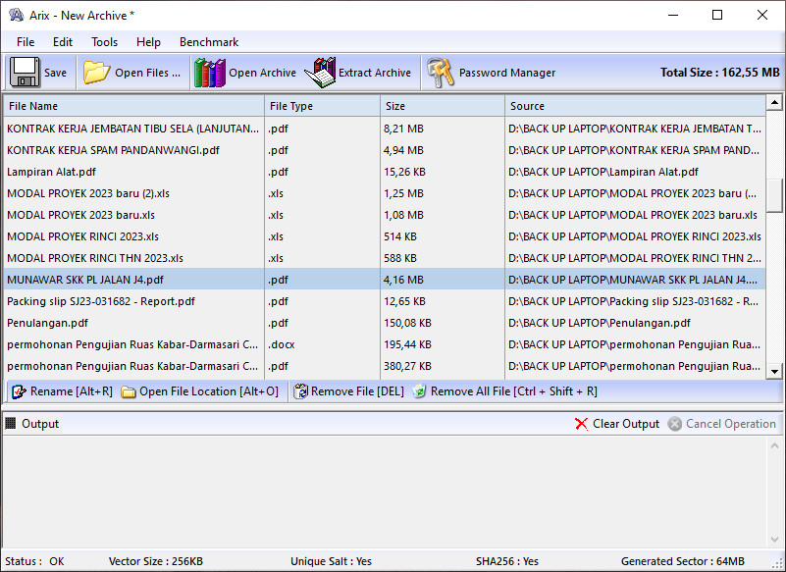Click Open File Location [Alt+O] label

pyautogui.click(x=209, y=391)
